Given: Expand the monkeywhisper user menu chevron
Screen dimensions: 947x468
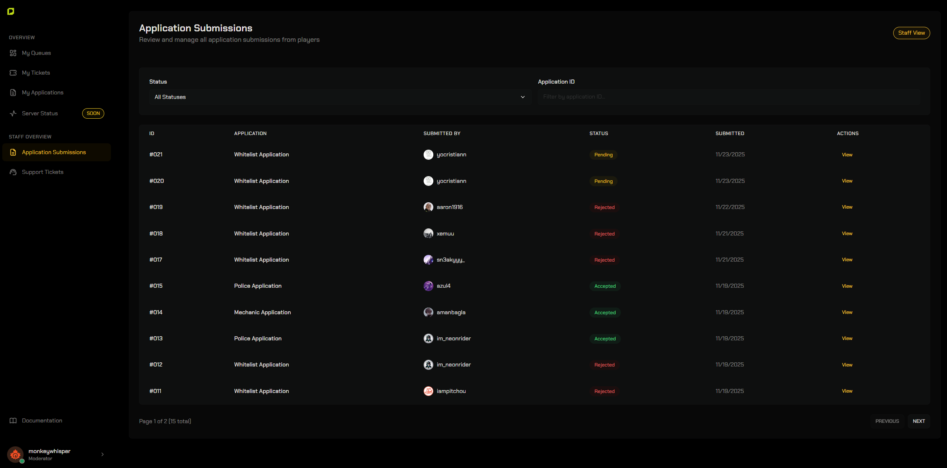Looking at the screenshot, I should pos(102,454).
